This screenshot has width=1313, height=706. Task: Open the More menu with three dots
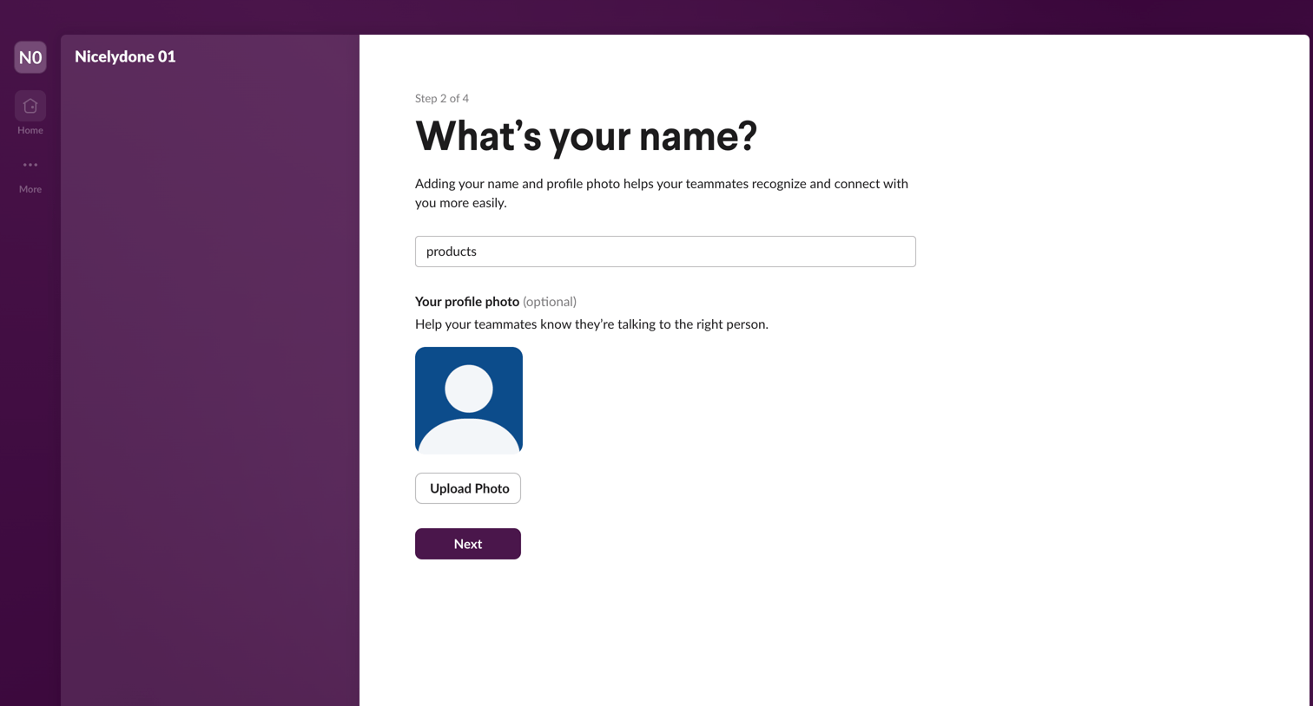[x=30, y=174]
